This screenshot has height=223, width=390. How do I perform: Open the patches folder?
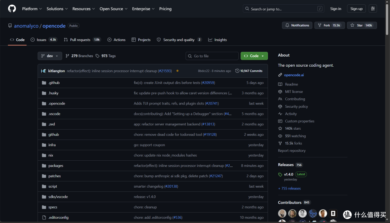click(x=55, y=176)
